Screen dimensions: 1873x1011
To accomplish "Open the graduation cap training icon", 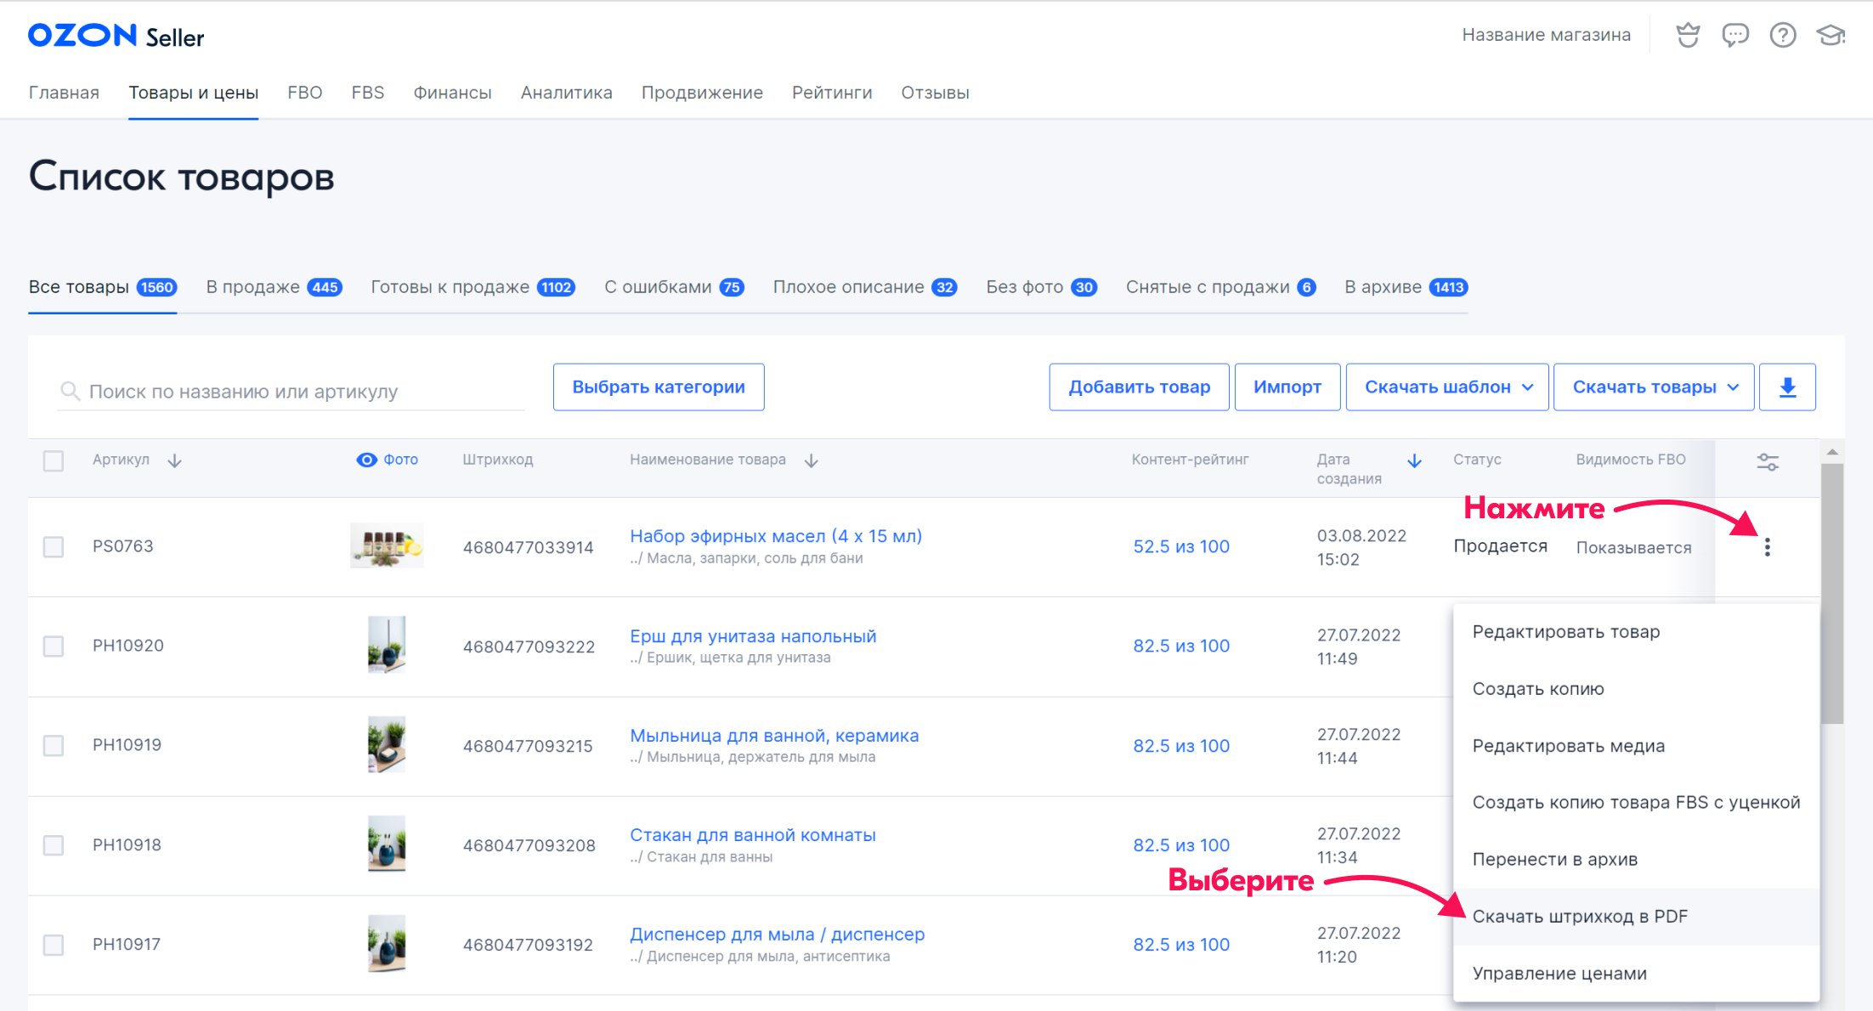I will [x=1830, y=35].
